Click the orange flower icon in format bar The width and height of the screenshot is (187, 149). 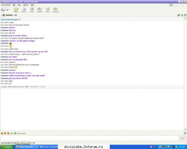(x=12, y=133)
